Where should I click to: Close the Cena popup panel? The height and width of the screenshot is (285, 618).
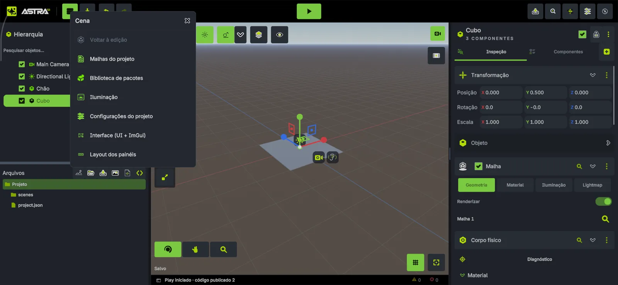(187, 21)
